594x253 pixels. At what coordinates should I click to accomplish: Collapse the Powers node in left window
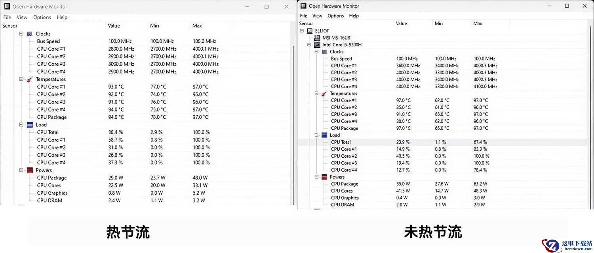(21, 170)
